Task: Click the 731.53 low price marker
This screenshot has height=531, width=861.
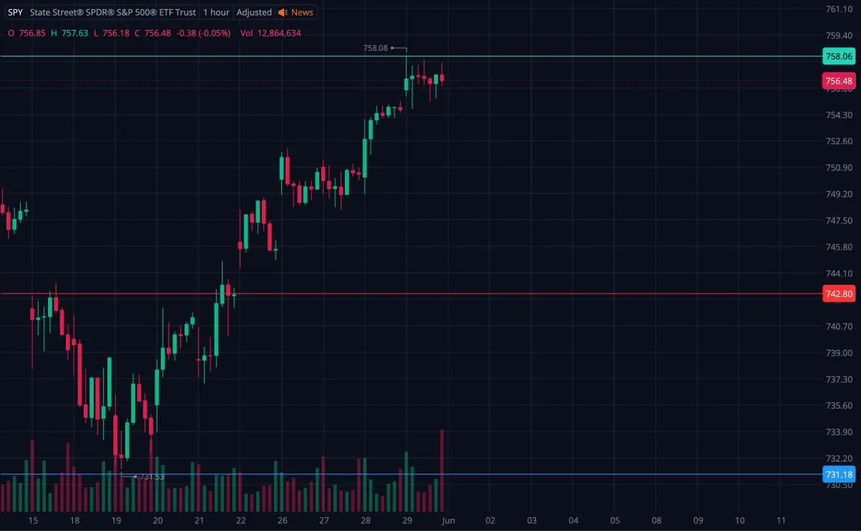Action: [152, 476]
